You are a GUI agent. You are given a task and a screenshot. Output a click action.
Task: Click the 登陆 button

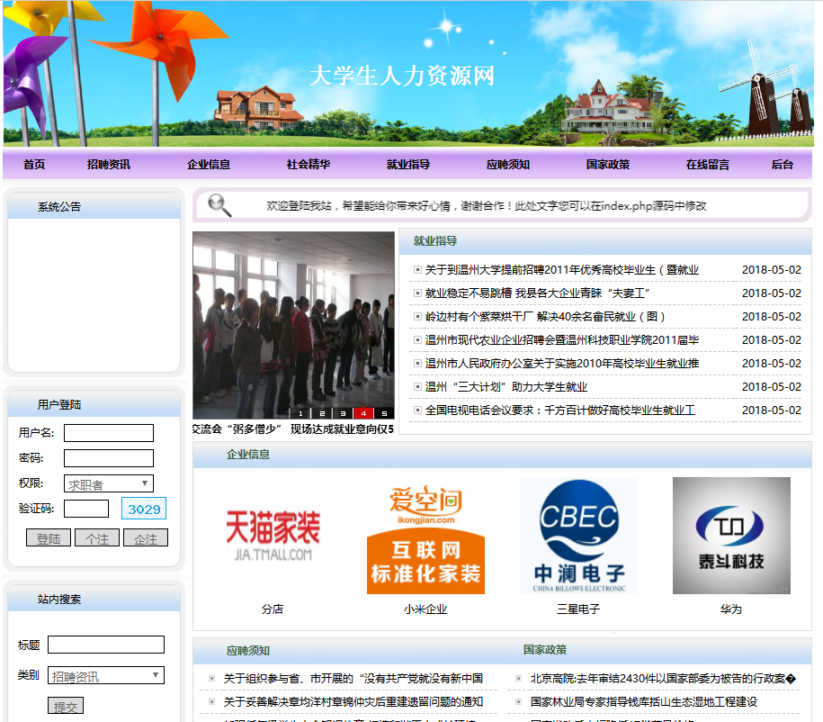click(49, 538)
